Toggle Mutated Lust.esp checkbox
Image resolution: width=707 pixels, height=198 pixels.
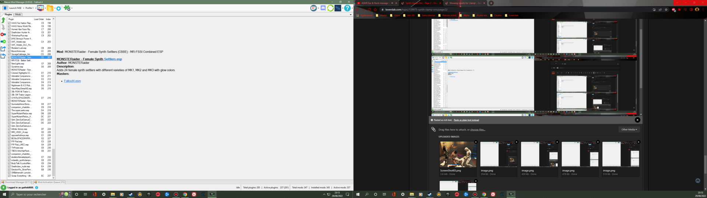click(x=9, y=48)
